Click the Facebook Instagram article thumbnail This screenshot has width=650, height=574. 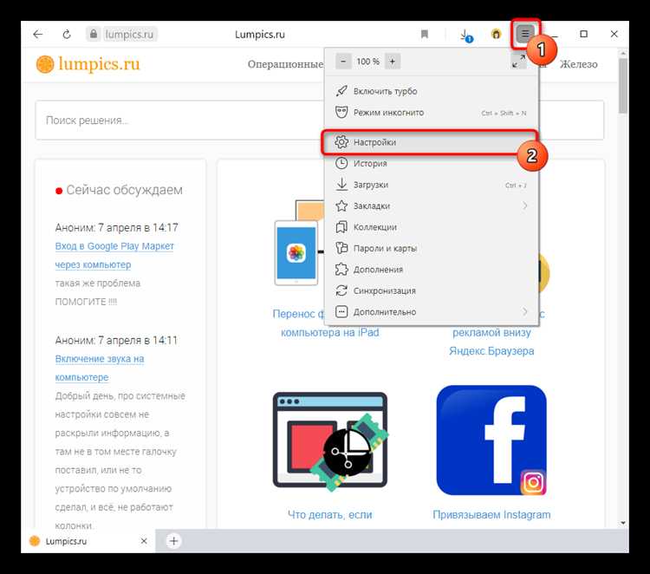pos(491,440)
